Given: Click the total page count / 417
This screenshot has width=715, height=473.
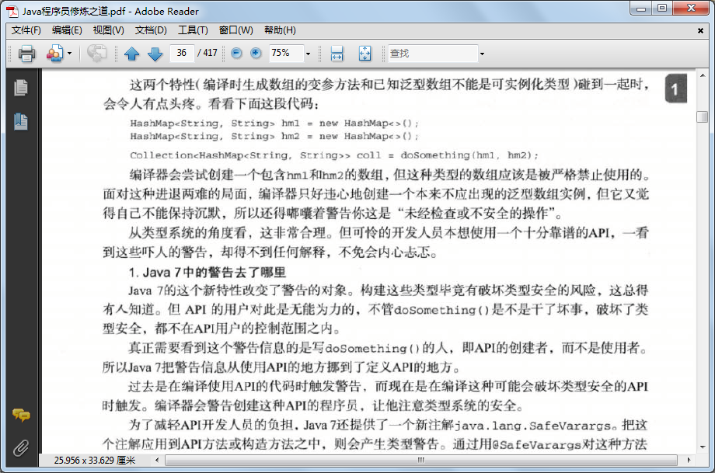Looking at the screenshot, I should (x=208, y=53).
